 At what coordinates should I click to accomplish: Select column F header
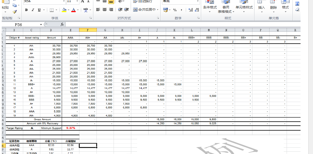[x=88, y=30]
